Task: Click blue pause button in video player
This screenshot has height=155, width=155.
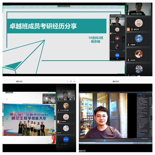Action: 104,141
